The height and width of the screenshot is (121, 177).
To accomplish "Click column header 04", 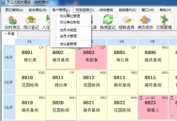I will (x=122, y=42).
